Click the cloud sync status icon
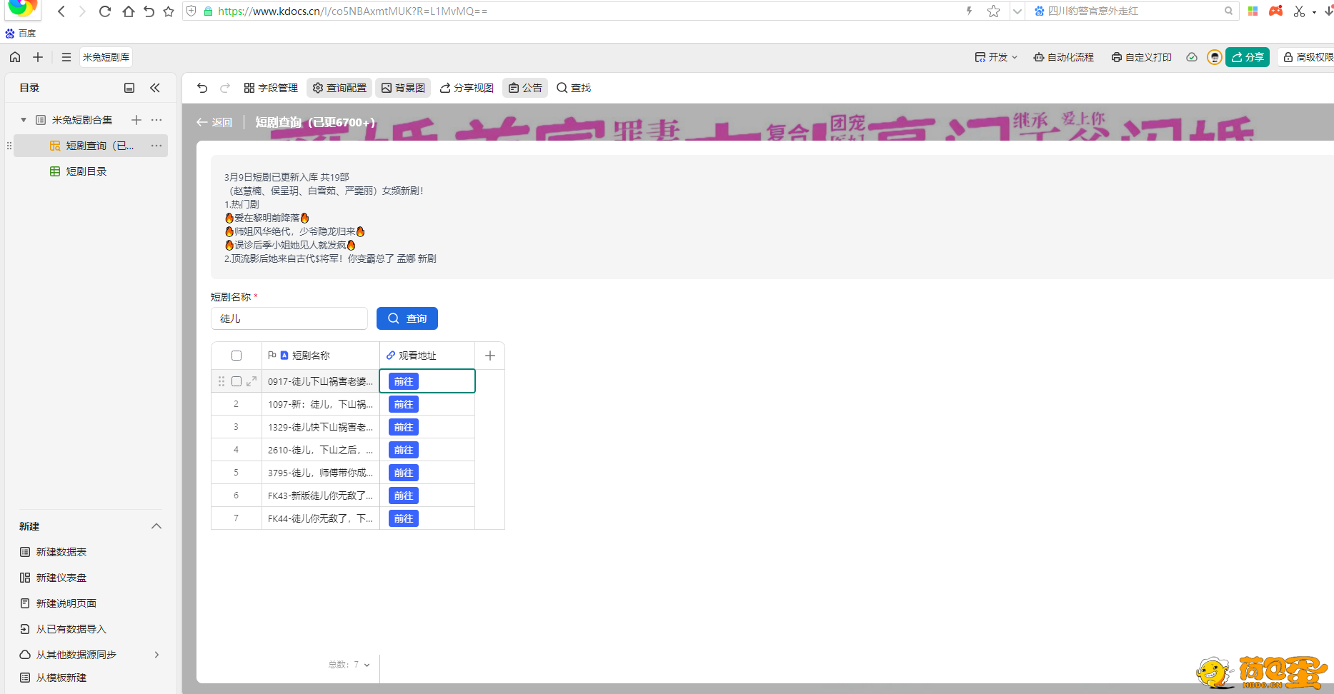1334x694 pixels. 1192,57
